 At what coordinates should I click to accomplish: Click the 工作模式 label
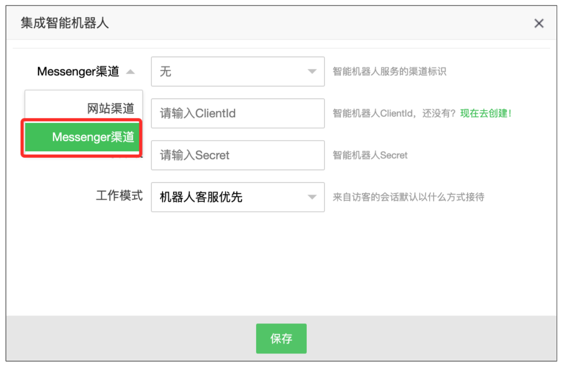[x=119, y=196]
